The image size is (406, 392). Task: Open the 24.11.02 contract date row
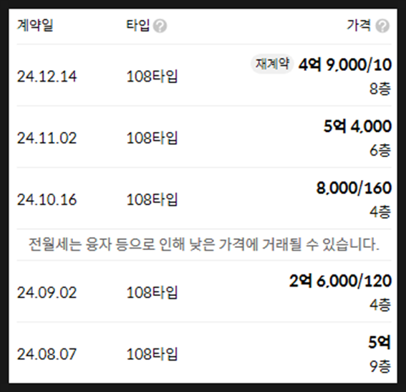(204, 137)
